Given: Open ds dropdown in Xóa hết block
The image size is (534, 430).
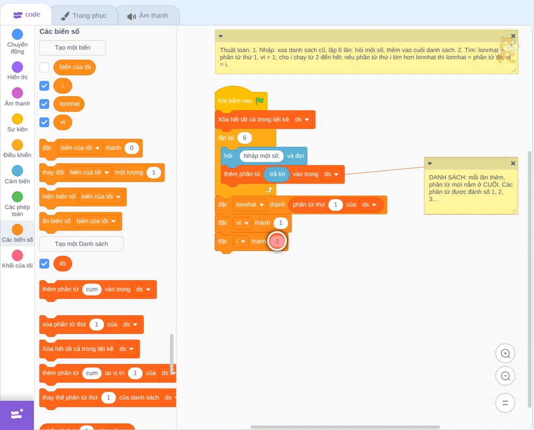Looking at the screenshot, I should [x=302, y=120].
